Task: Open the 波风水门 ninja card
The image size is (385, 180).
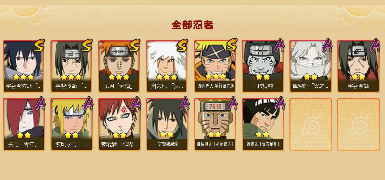Action: point(71,124)
